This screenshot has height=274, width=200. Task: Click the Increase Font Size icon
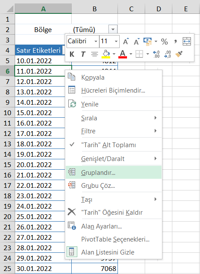tap(126, 42)
